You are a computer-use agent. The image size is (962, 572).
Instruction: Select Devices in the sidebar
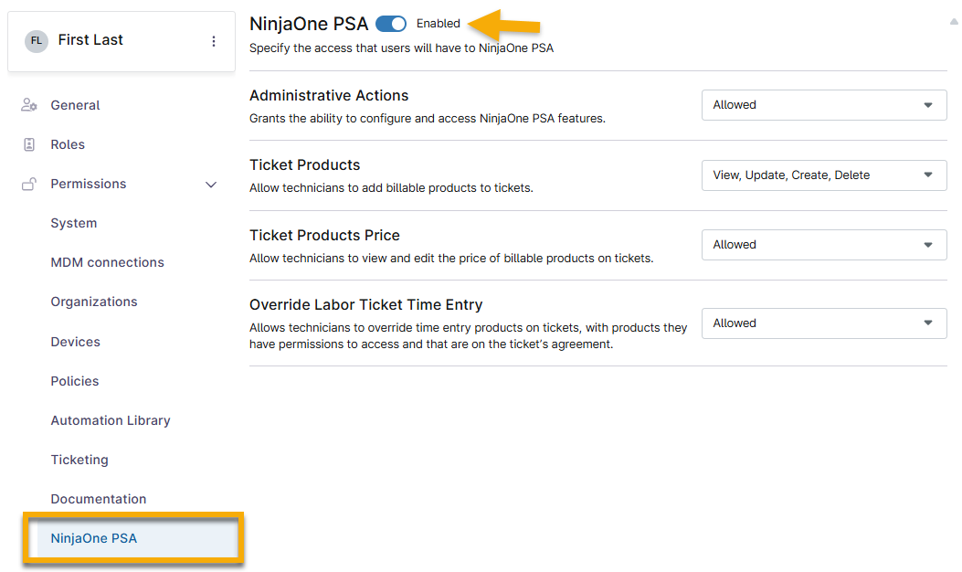tap(76, 342)
